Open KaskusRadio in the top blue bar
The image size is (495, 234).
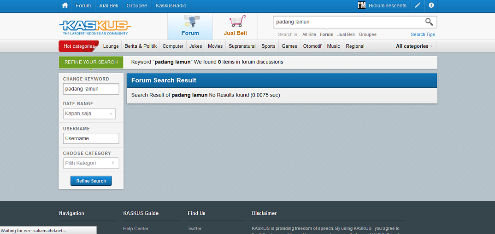point(171,6)
